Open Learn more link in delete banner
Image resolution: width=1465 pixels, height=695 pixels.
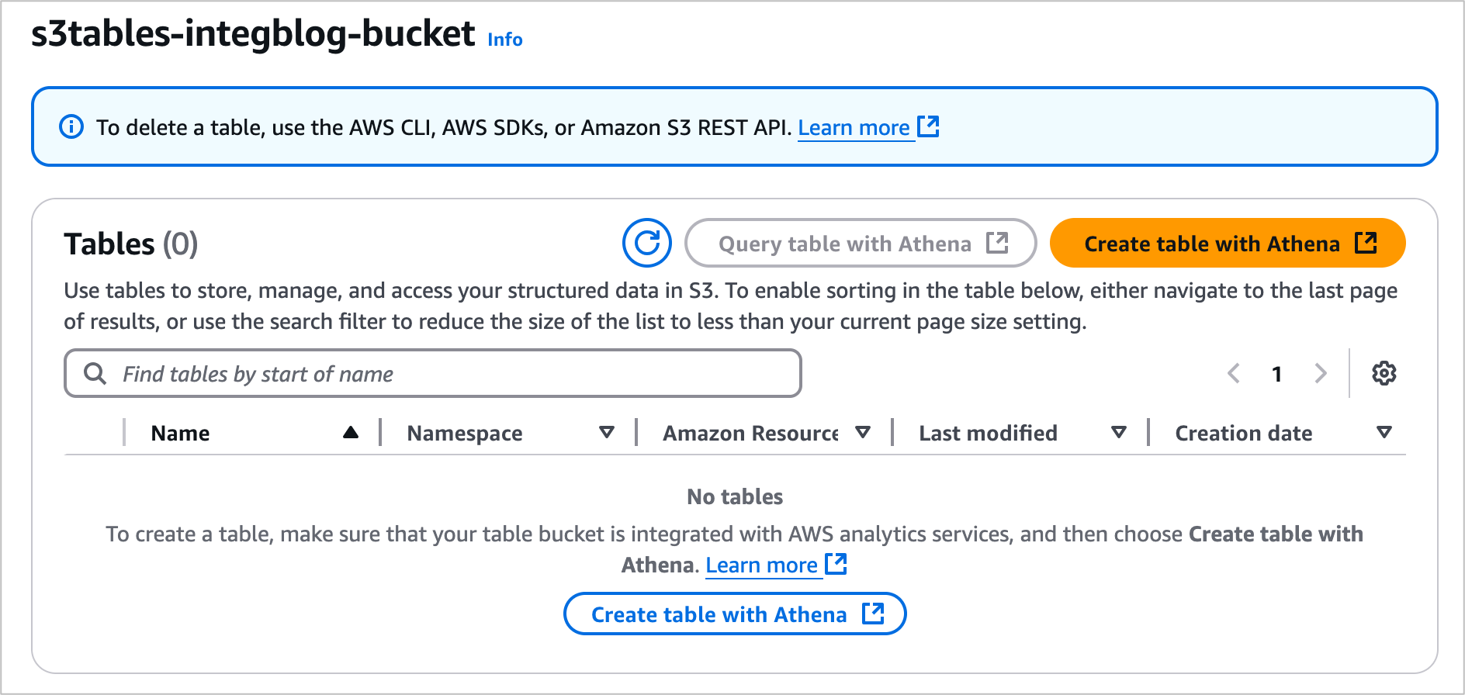[854, 127]
